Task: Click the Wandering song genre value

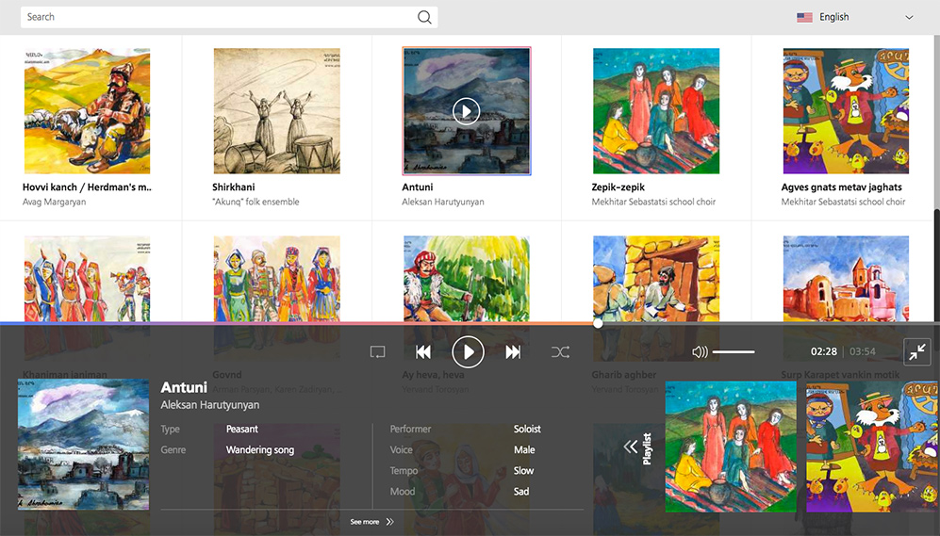Action: tap(259, 449)
